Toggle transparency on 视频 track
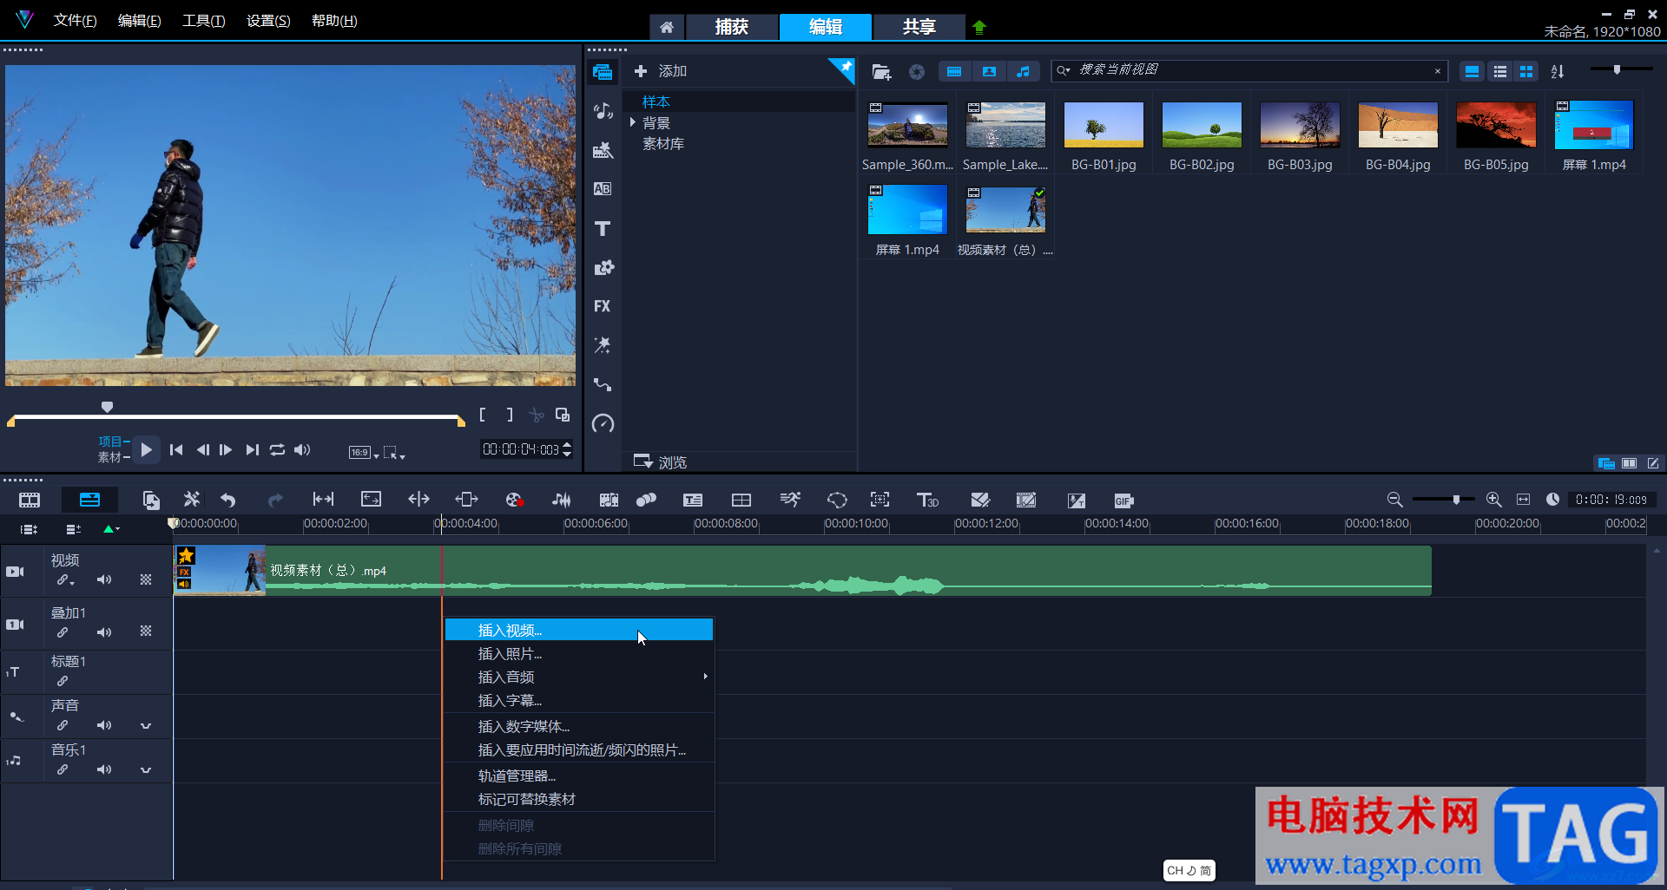The height and width of the screenshot is (890, 1667). point(146,579)
